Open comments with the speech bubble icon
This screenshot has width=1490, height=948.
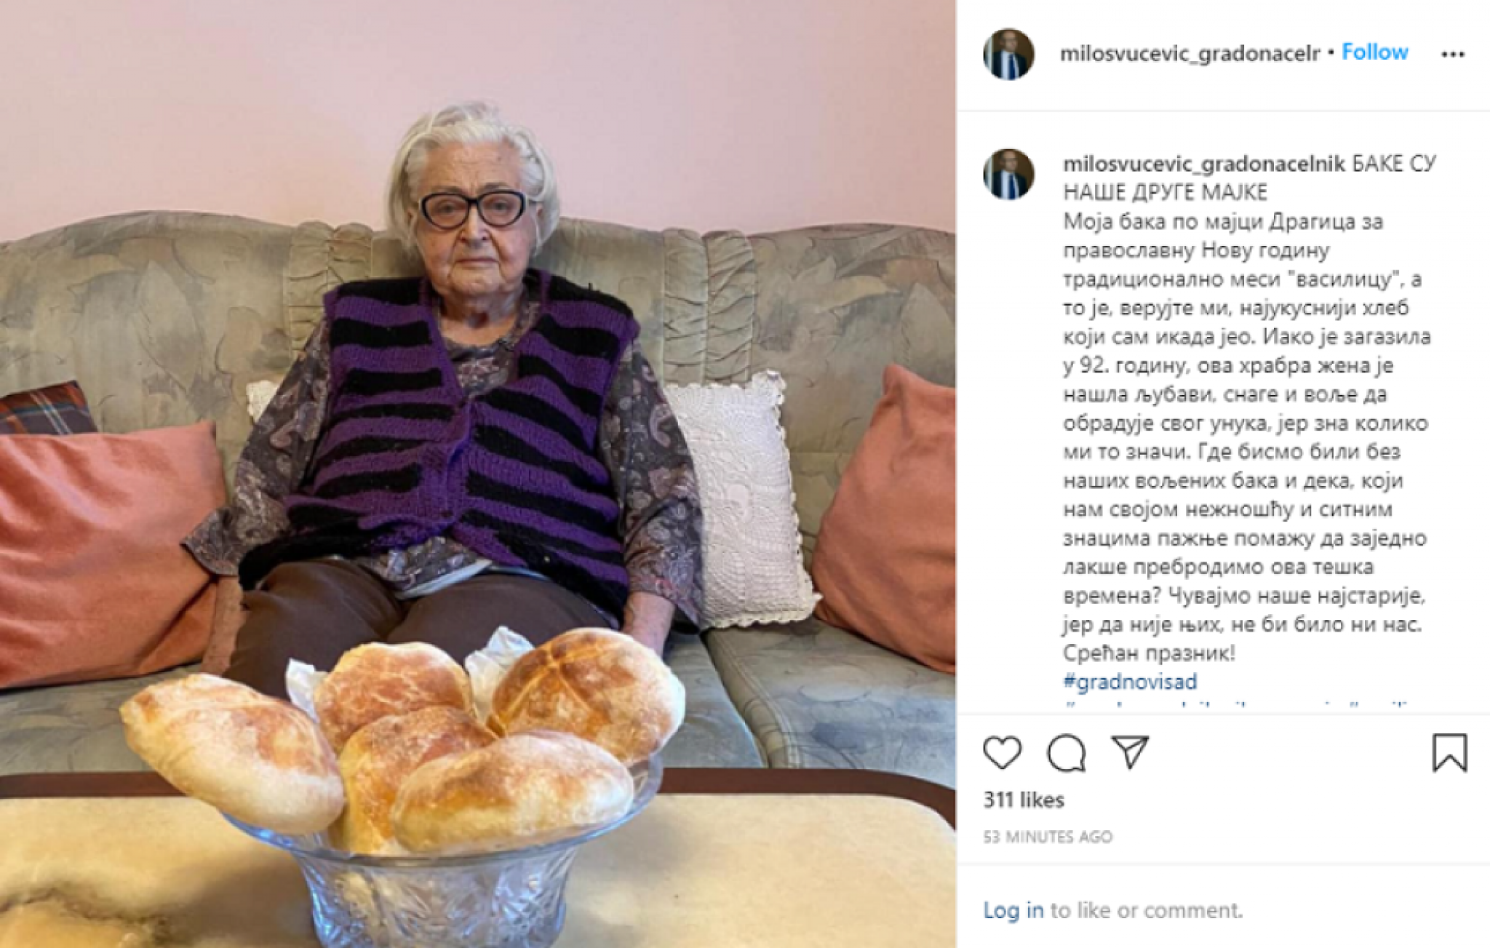click(x=1067, y=752)
